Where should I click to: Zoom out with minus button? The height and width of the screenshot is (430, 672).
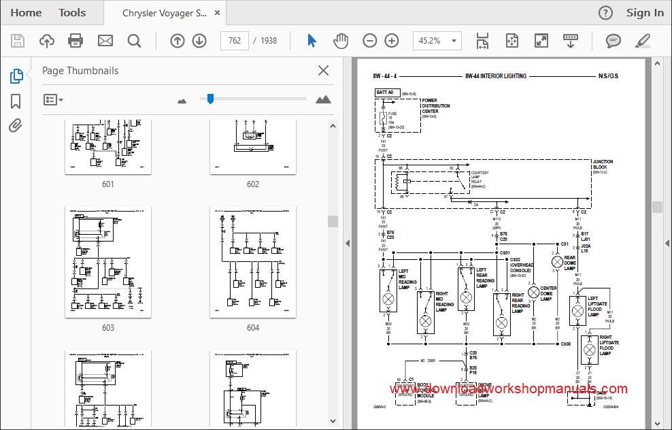369,41
